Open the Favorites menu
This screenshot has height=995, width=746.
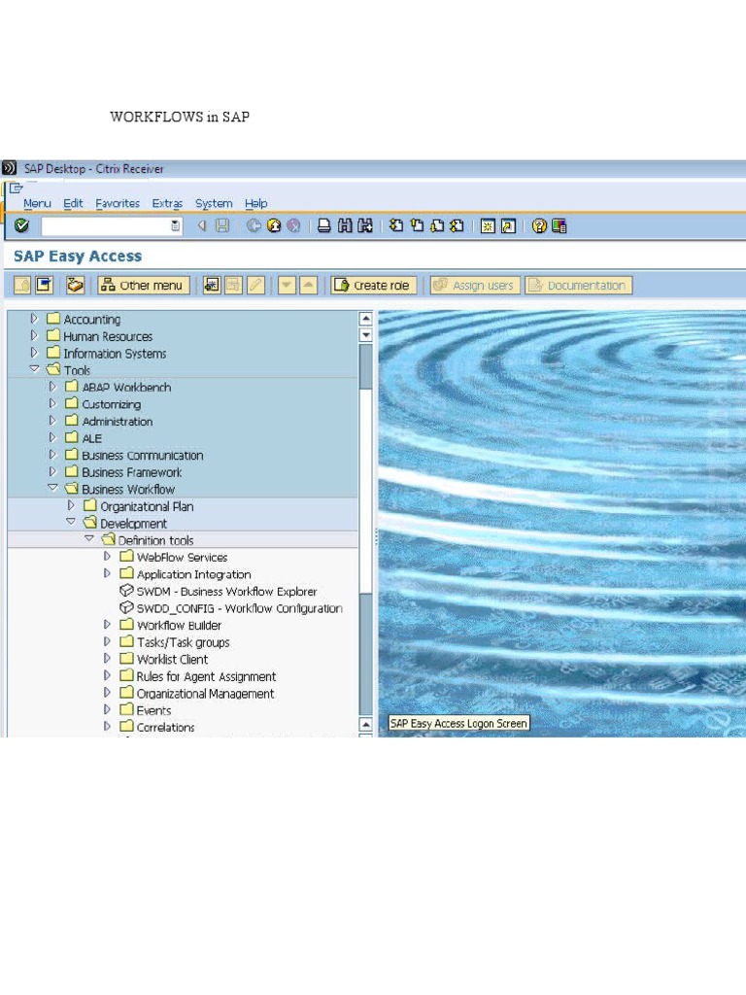(x=118, y=203)
